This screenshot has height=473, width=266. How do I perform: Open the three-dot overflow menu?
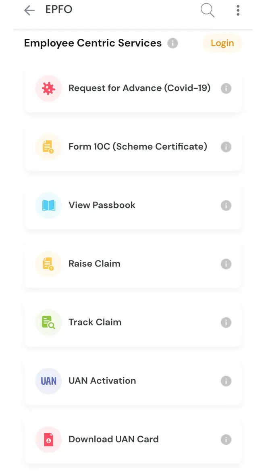pos(238,10)
